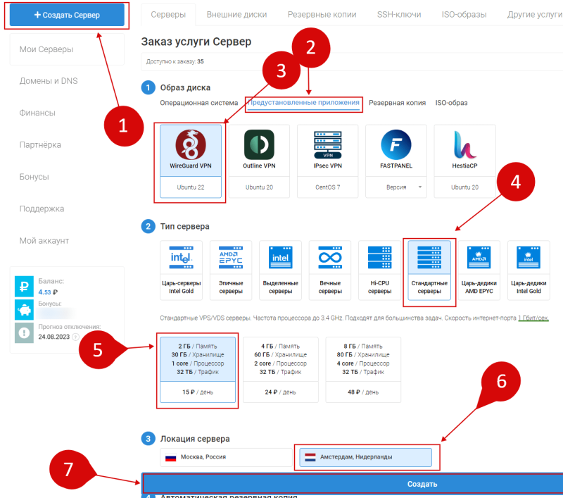Select the Операционная система disk image tab
The width and height of the screenshot is (563, 498).
[199, 103]
